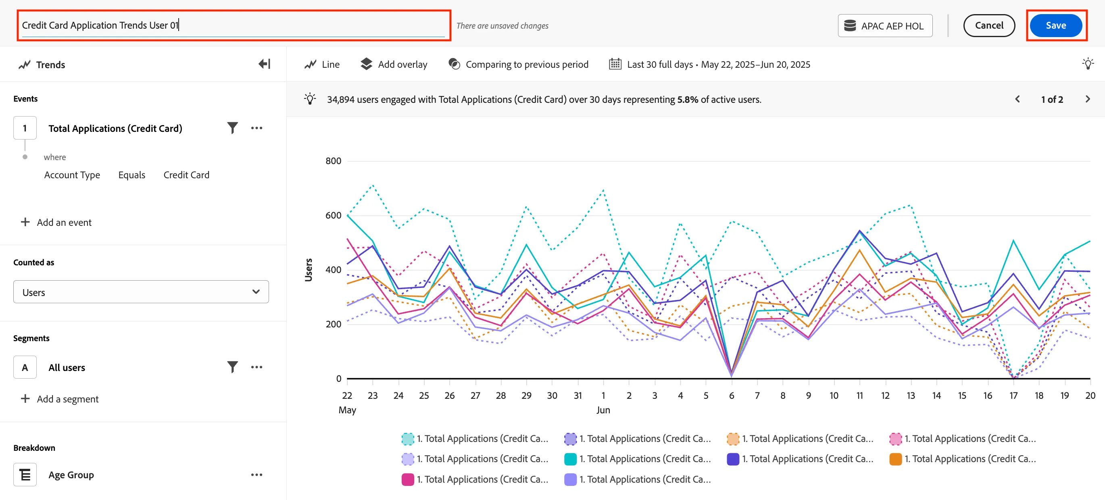Click the plus icon beside Add an event
Viewport: 1105px width, 500px height.
(25, 222)
